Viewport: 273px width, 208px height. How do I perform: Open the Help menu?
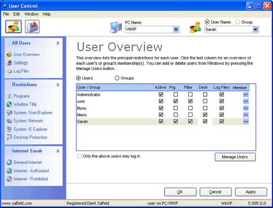tap(47, 14)
